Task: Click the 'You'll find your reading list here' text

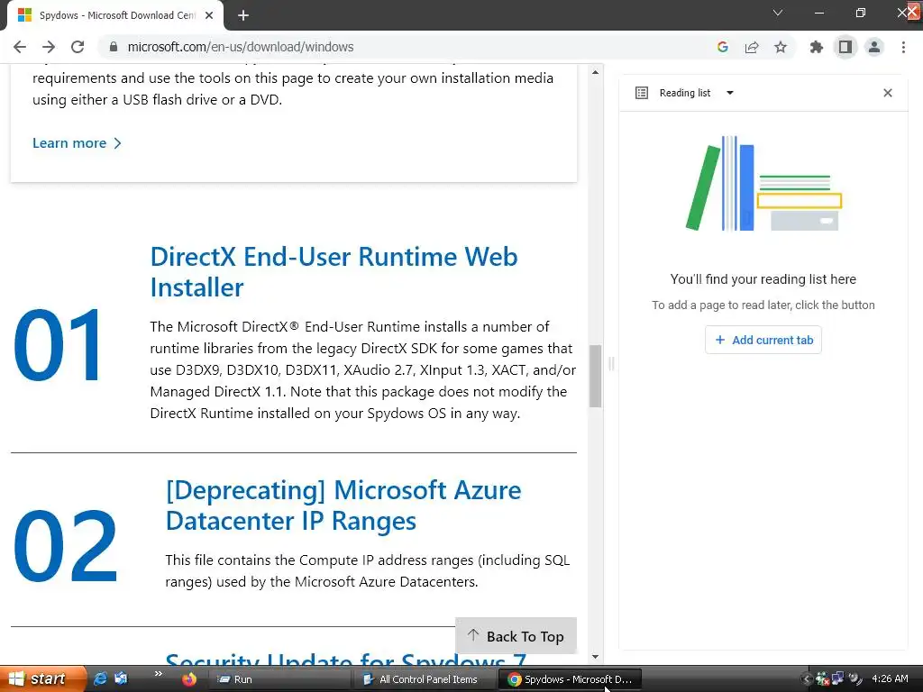Action: pyautogui.click(x=763, y=279)
